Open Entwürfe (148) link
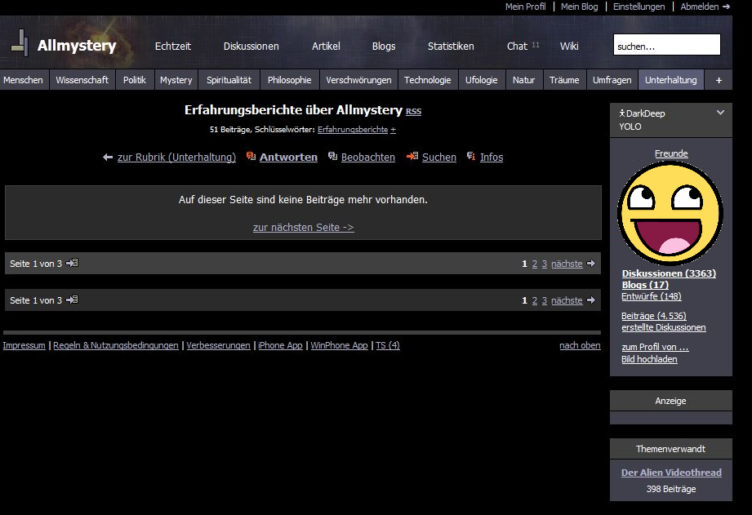Image resolution: width=752 pixels, height=515 pixels. pos(652,296)
